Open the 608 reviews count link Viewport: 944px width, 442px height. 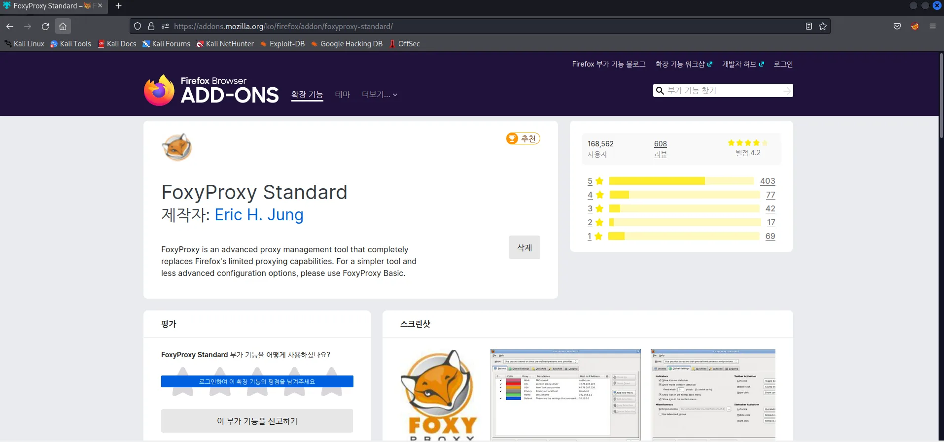[x=661, y=144]
